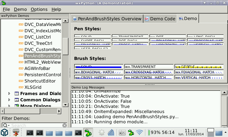Click the NEW icon beside DVC_IndexListModel
This screenshot has width=228, height=137.
click(21, 31)
